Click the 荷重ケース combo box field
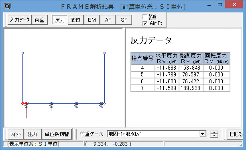 157,134
